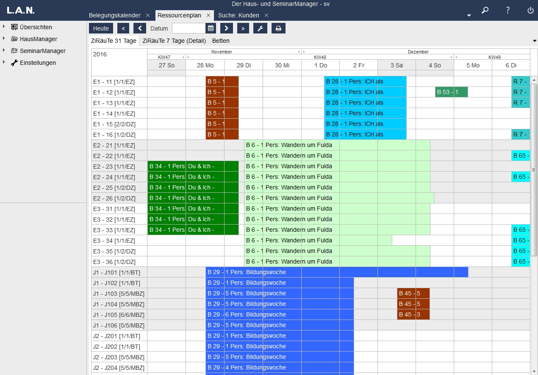Go forward one step with right arrow
This screenshot has height=375, width=538.
(227, 28)
